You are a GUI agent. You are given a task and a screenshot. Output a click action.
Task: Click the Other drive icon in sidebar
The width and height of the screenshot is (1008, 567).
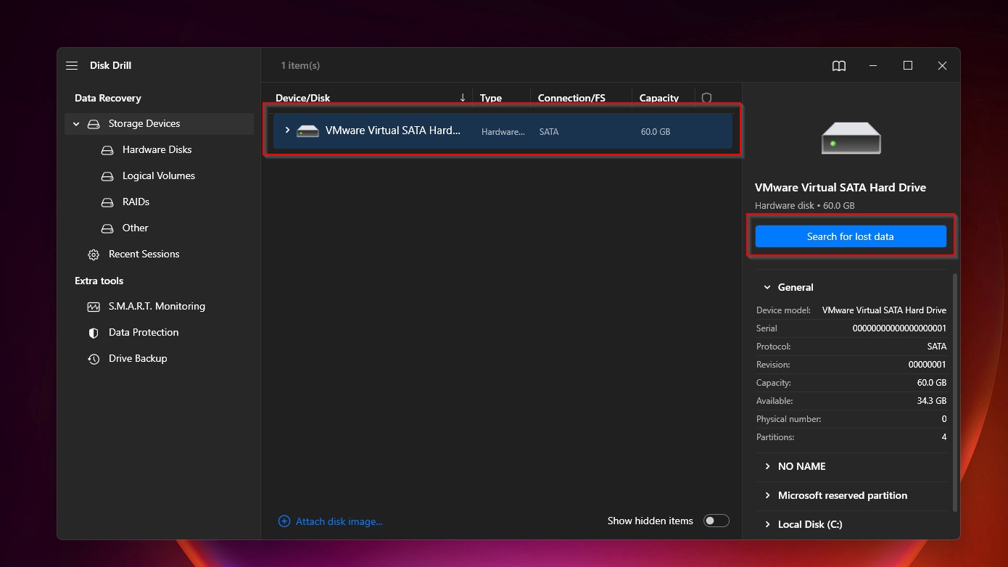coord(107,228)
